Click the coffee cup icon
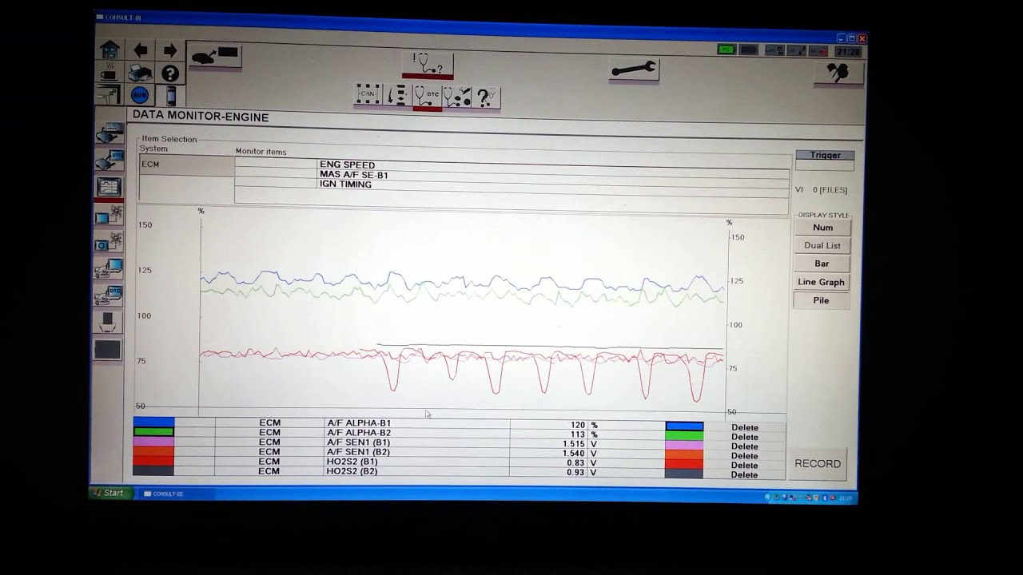The image size is (1023, 575). tap(109, 73)
